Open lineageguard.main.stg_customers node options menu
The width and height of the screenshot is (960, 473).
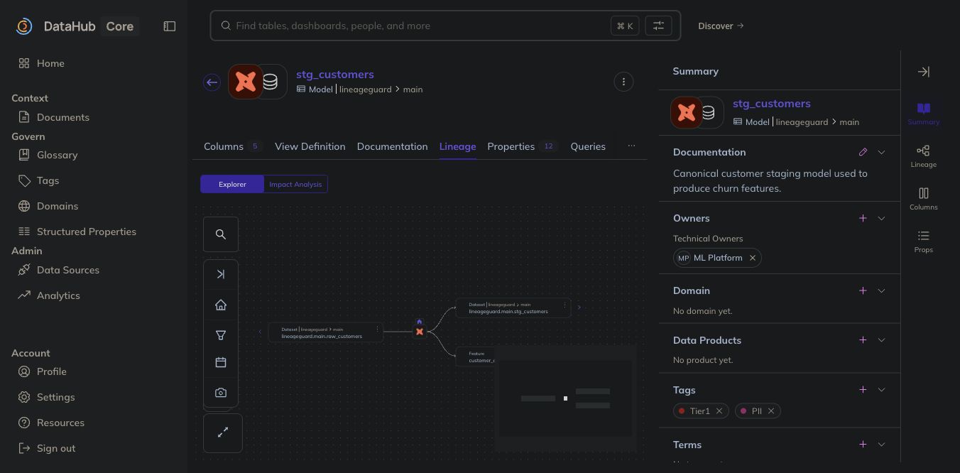click(564, 305)
